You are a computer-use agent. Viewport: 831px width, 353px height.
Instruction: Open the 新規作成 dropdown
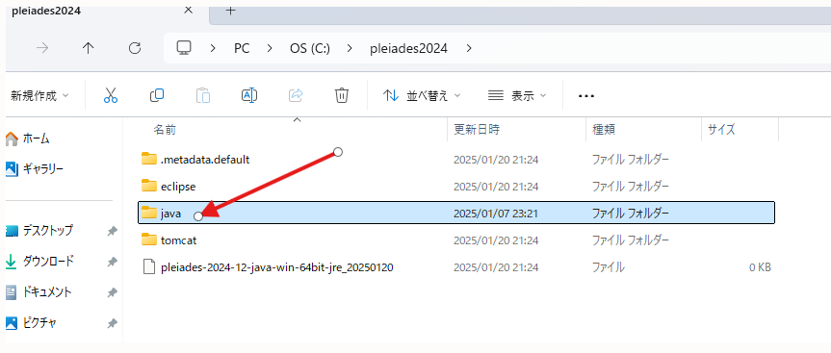[39, 96]
